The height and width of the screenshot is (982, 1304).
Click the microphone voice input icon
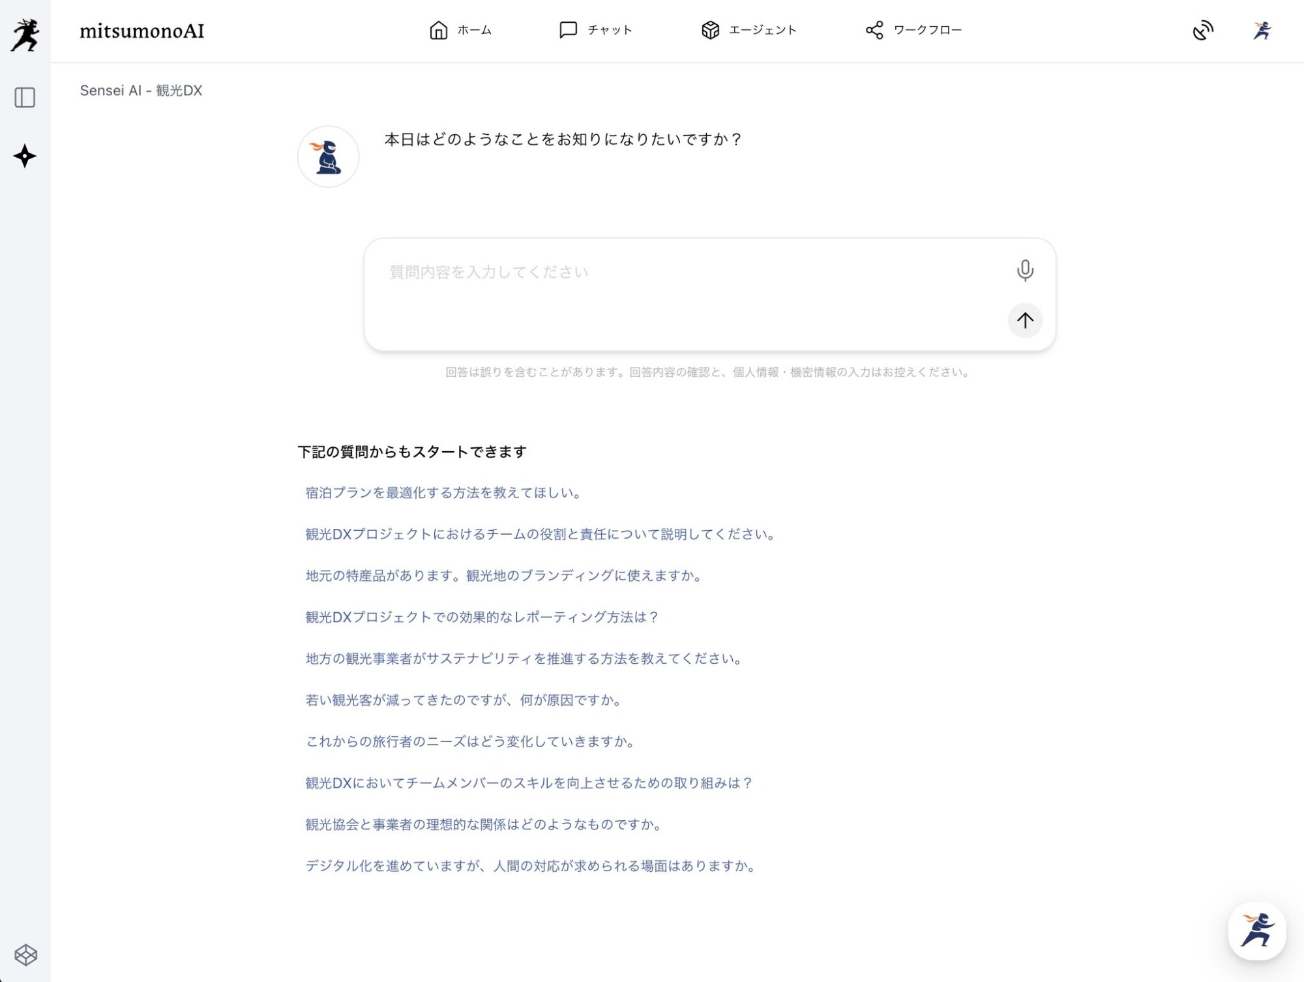click(1024, 270)
